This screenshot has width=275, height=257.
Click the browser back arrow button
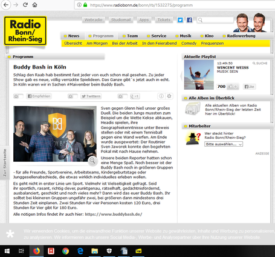[x=6, y=5]
